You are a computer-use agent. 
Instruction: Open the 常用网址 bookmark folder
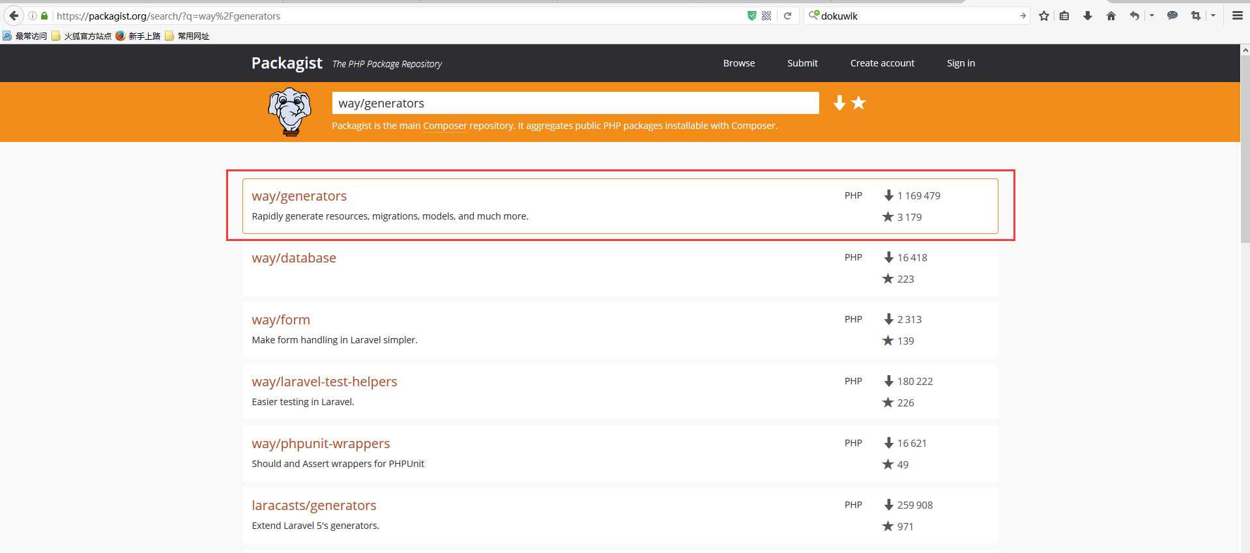click(188, 36)
